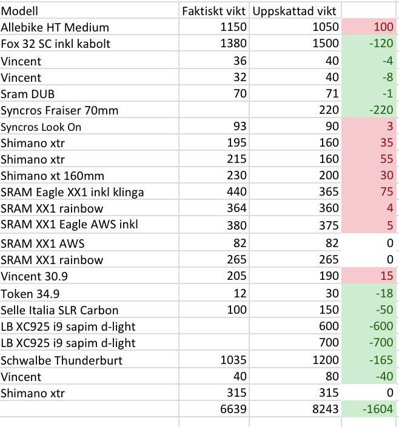The image size is (399, 427).
Task: Select the Faktiskt vikt header cell
Action: tap(214, 11)
